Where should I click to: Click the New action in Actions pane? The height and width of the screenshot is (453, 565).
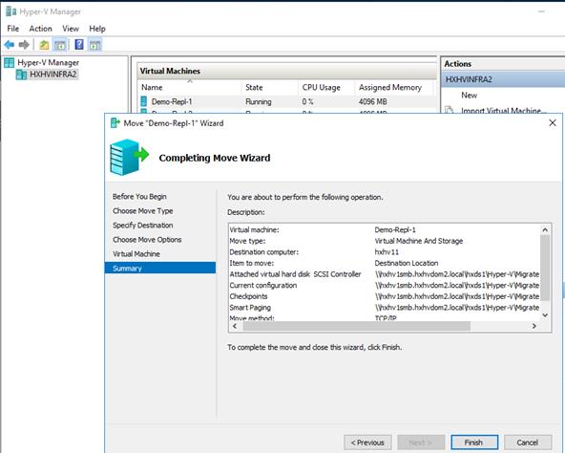[x=470, y=96]
